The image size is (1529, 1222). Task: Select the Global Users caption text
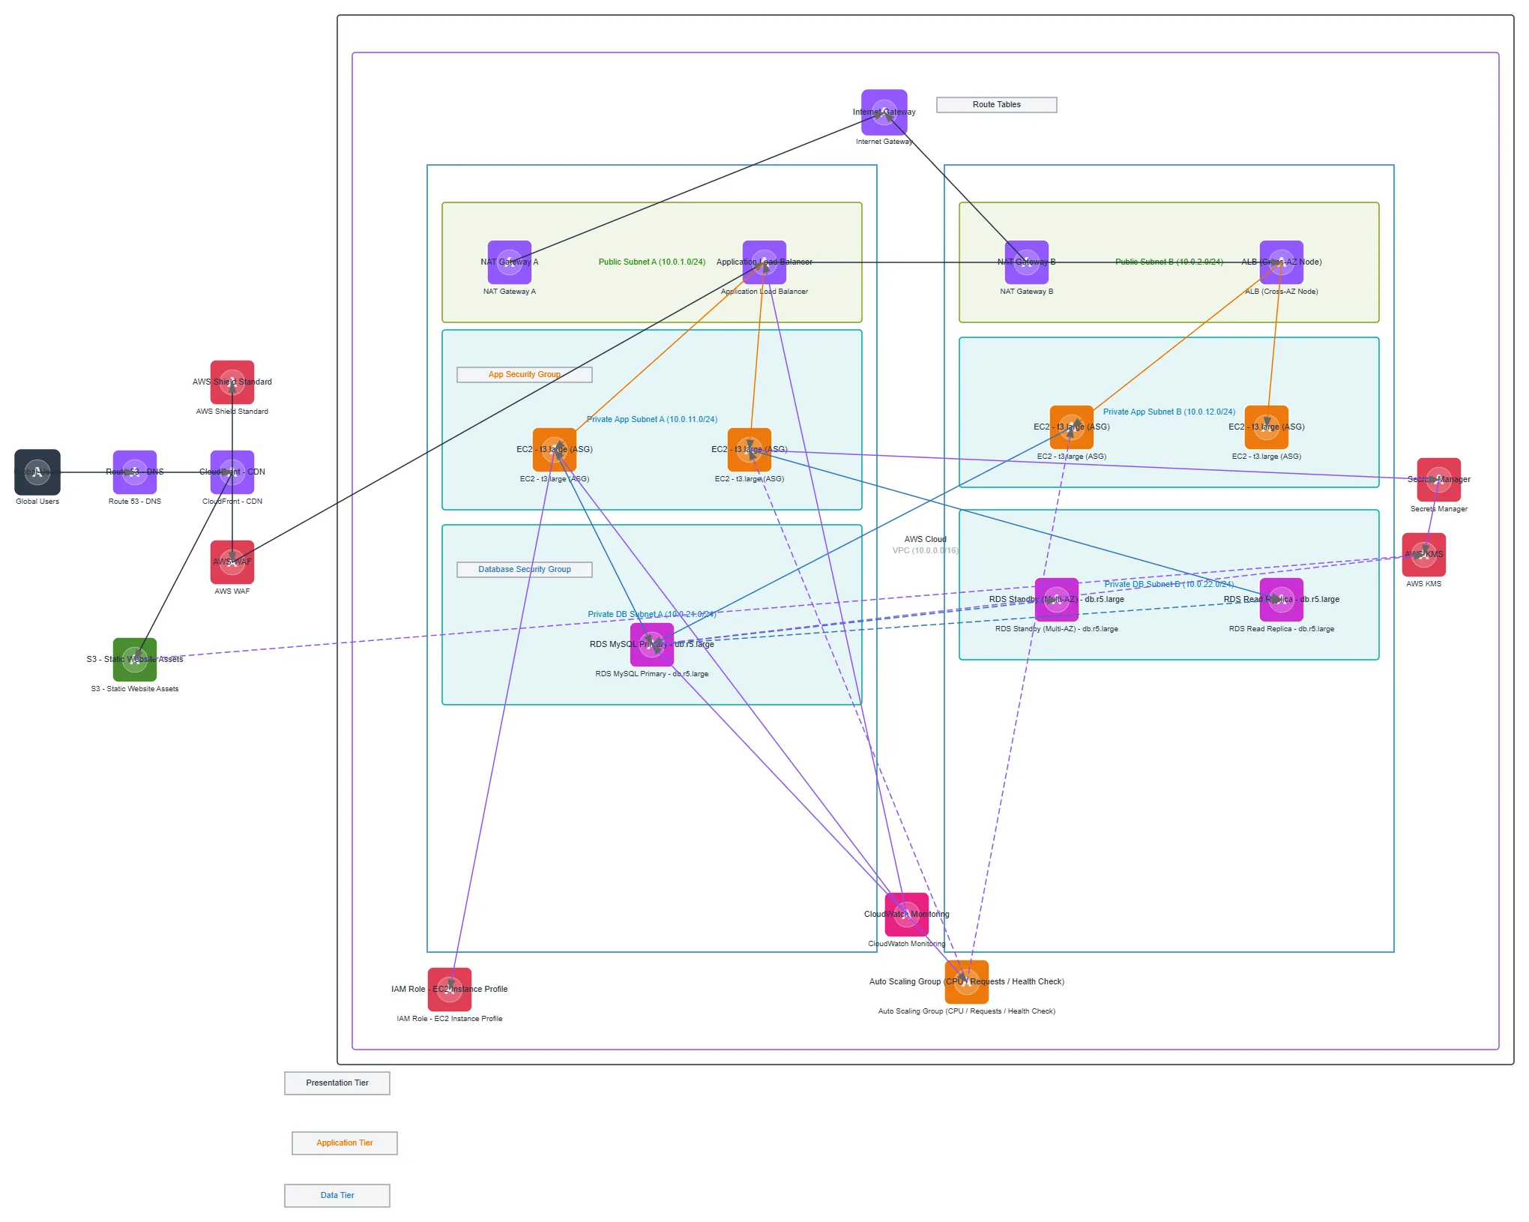(x=37, y=502)
